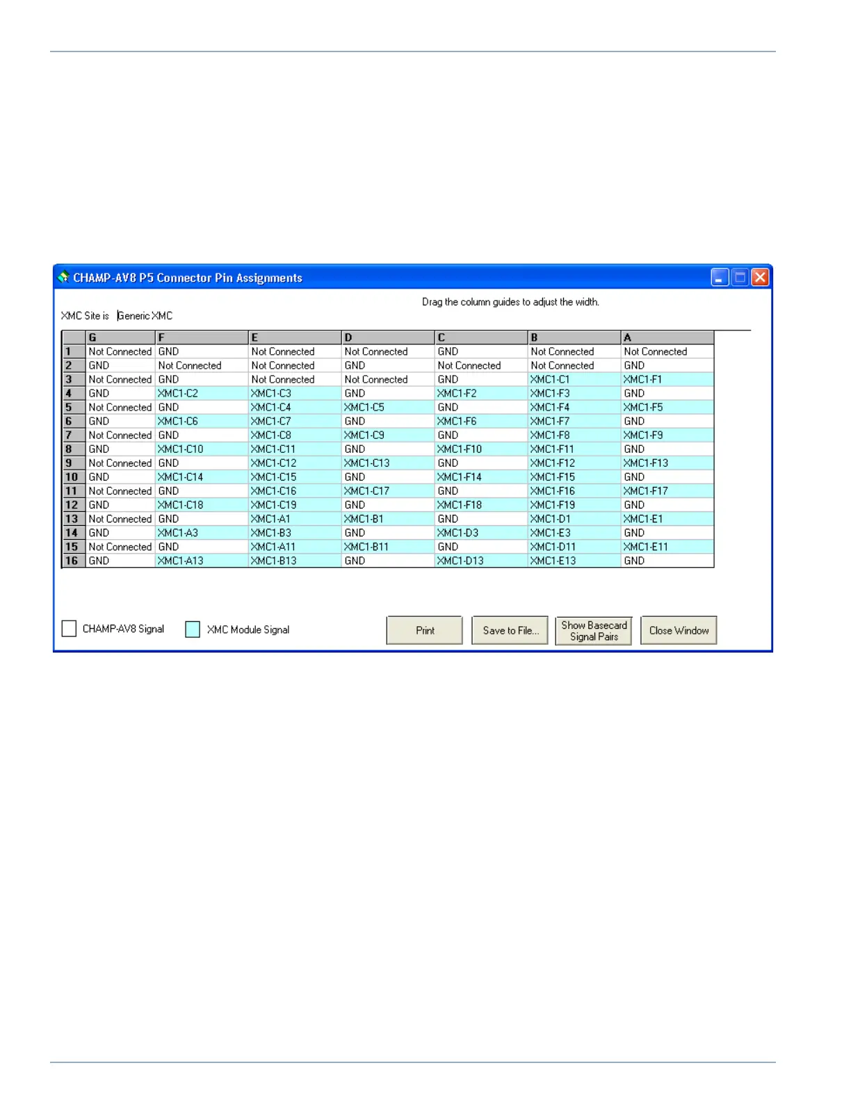Select column header G
The height and width of the screenshot is (1102, 851).
click(x=120, y=337)
